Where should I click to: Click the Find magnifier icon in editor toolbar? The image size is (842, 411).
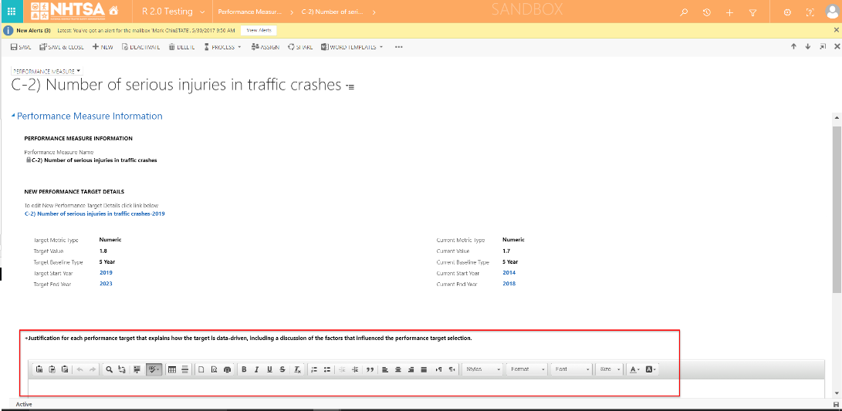[x=110, y=369]
